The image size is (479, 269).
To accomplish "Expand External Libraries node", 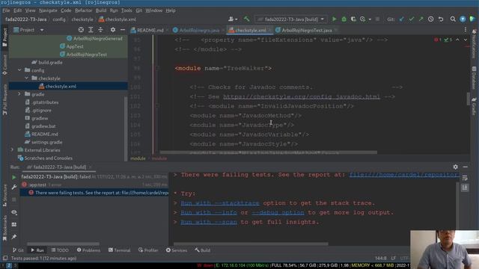I will (12, 149).
